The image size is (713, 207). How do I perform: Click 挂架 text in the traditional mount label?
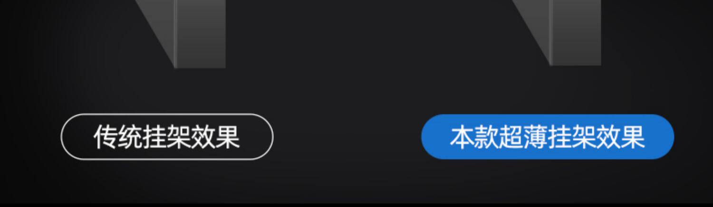pyautogui.click(x=166, y=137)
